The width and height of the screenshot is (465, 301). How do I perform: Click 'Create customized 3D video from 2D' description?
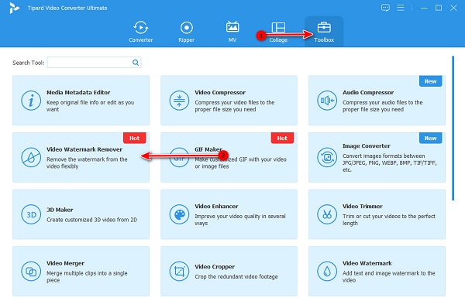pos(91,220)
